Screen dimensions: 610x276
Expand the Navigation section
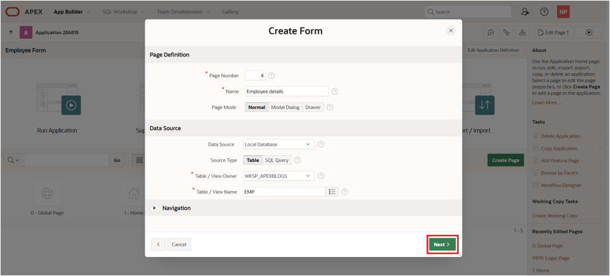pos(154,208)
